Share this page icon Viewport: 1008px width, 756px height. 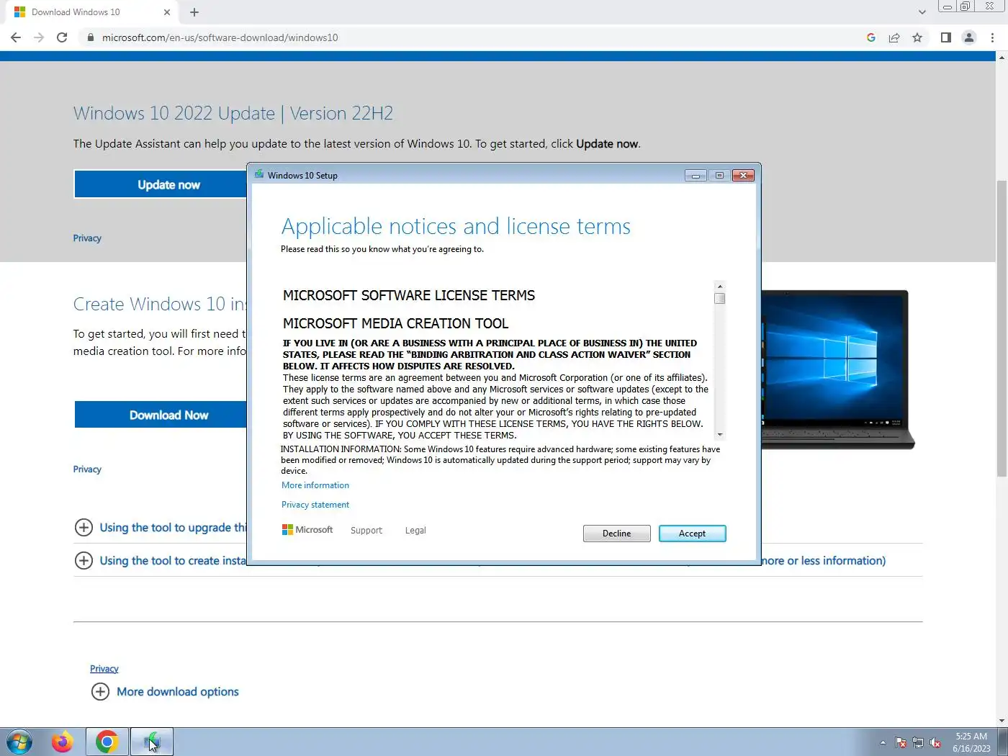coord(894,37)
